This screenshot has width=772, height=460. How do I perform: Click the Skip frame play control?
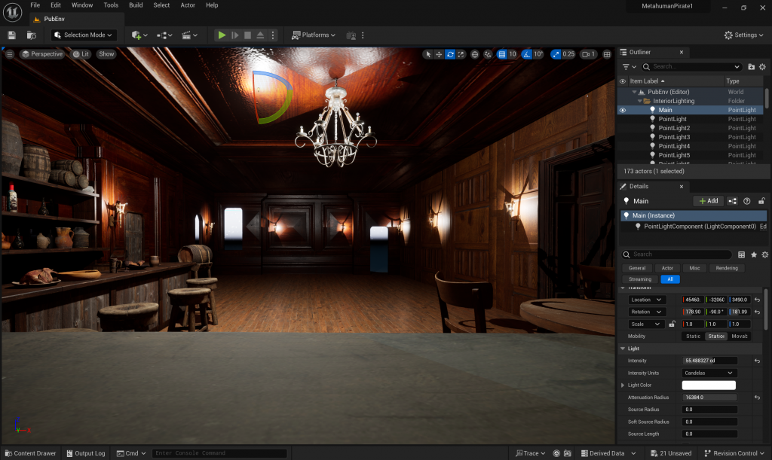point(235,35)
